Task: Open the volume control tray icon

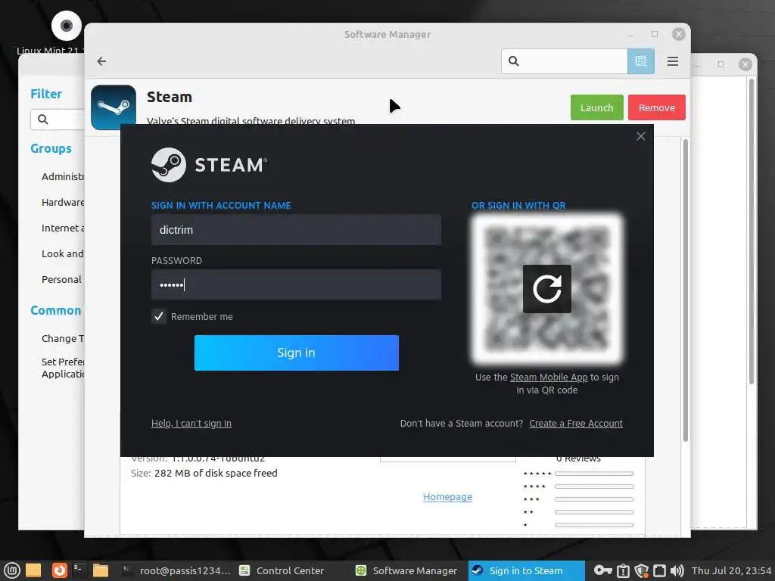Action: [x=677, y=570]
